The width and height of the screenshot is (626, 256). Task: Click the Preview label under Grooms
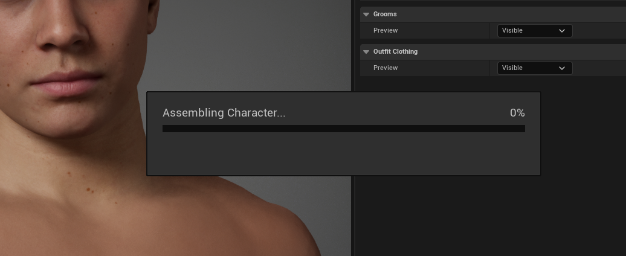pyautogui.click(x=386, y=30)
